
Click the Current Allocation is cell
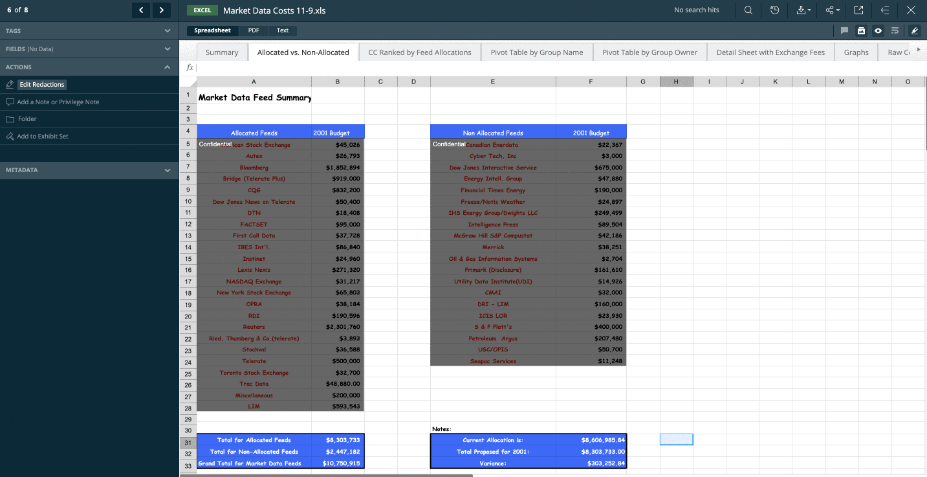493,440
